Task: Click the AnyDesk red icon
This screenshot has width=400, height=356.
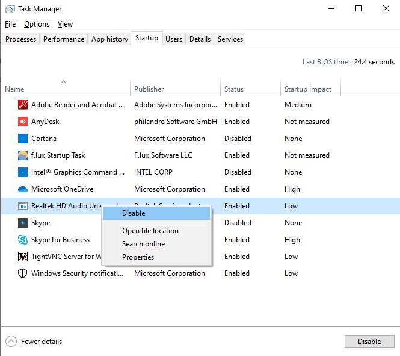Action: pos(23,122)
